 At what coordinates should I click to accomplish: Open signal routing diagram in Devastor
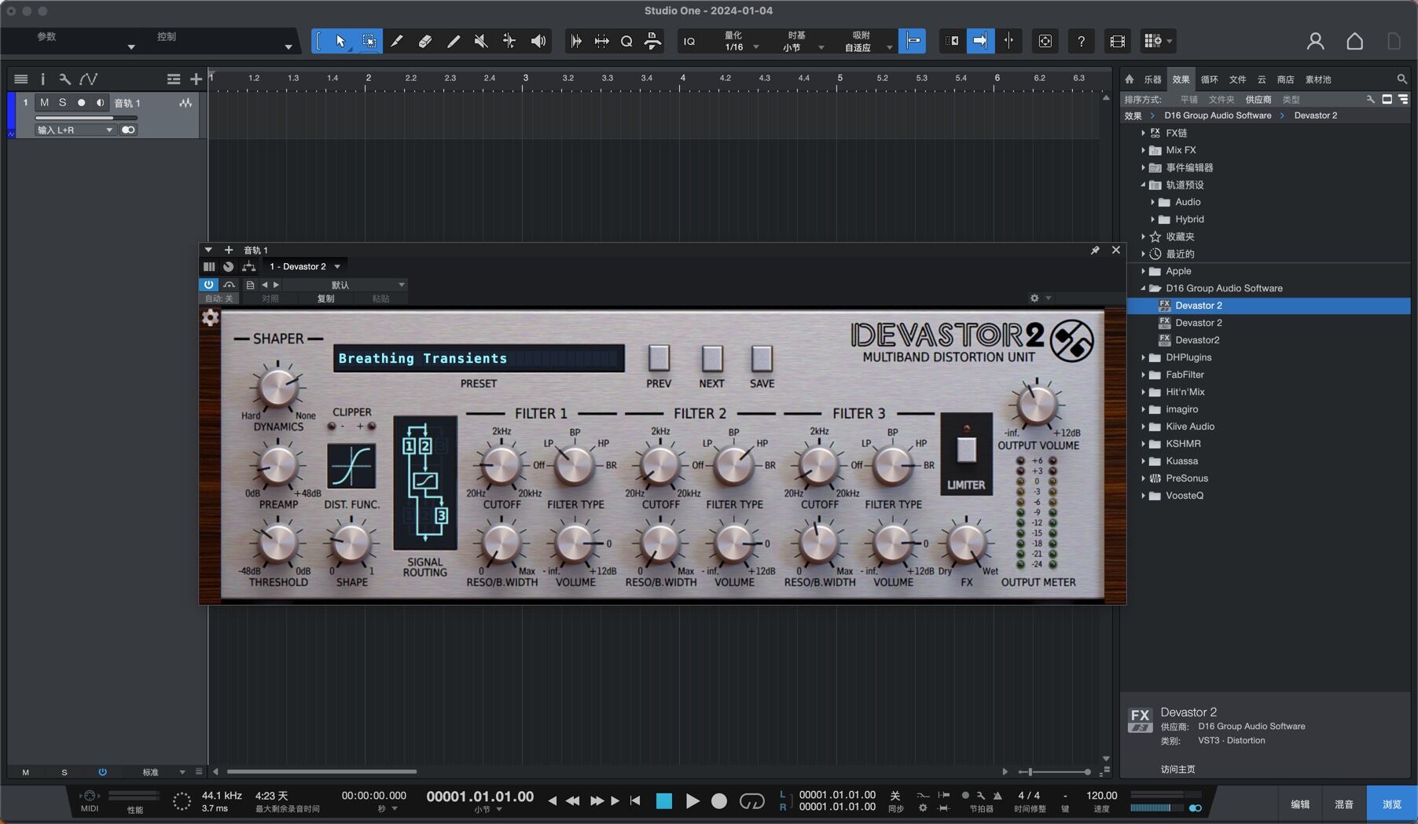[x=425, y=482]
